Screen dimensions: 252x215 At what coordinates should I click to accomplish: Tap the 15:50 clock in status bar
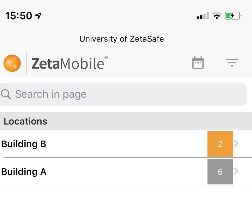(x=19, y=16)
